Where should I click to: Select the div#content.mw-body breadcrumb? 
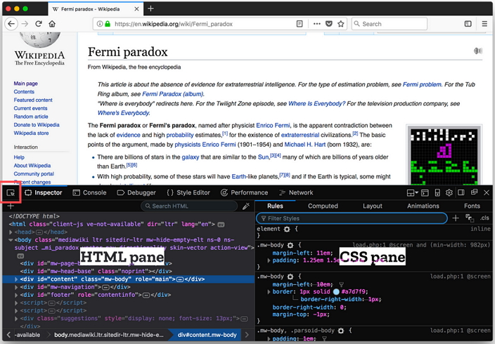tap(207, 335)
